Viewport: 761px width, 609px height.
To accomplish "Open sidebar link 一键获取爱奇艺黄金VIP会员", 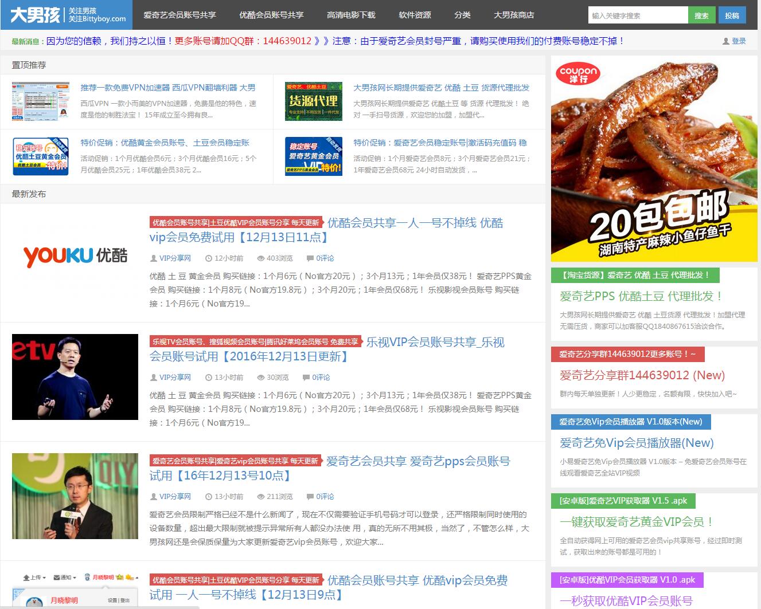I will 637,522.
